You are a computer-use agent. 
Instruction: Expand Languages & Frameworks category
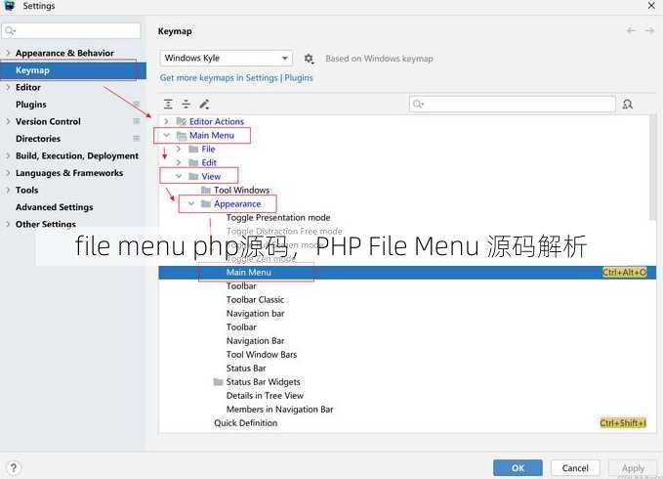(8, 173)
